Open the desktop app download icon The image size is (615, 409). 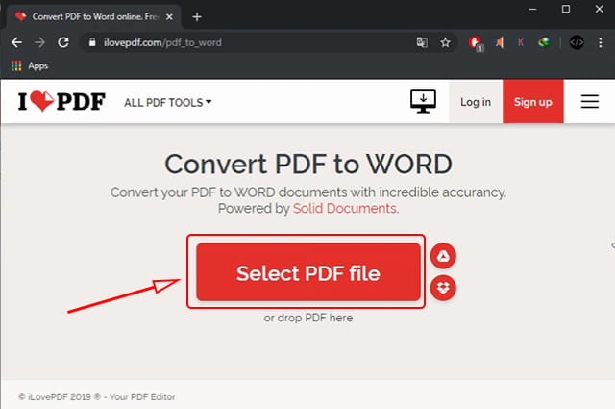pos(423,101)
